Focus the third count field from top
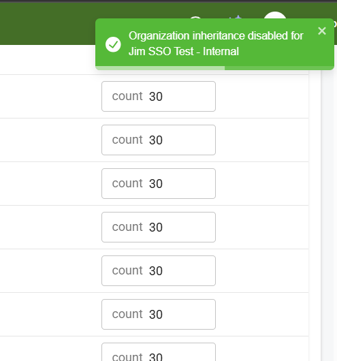Viewport: 337px width, 361px height. click(x=159, y=183)
